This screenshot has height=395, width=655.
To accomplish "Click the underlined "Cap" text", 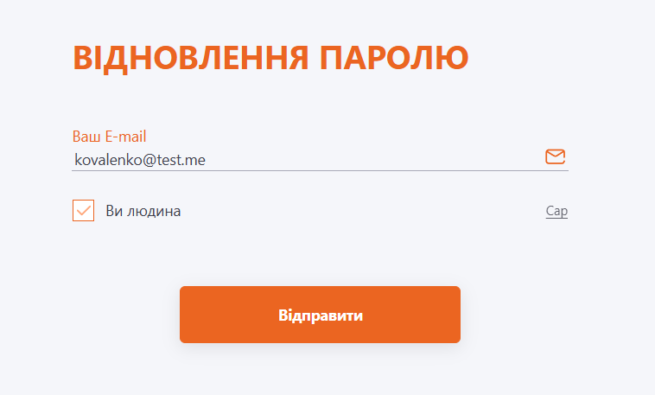I will [556, 211].
